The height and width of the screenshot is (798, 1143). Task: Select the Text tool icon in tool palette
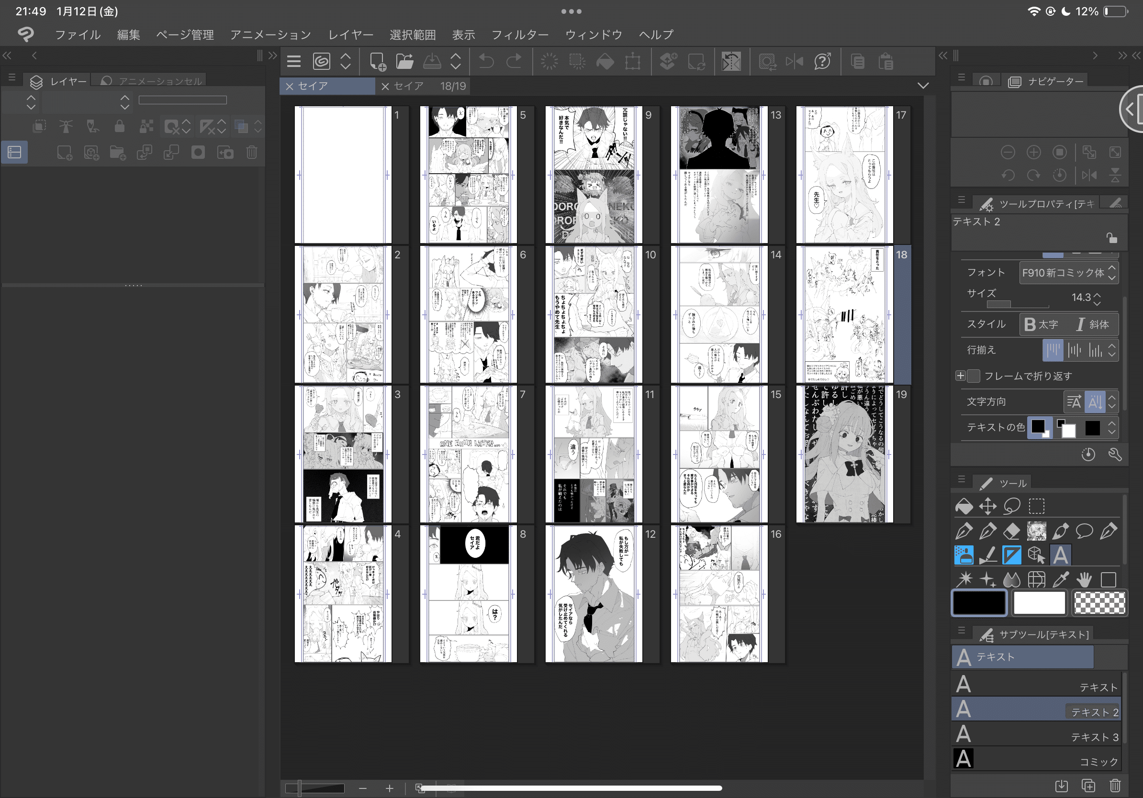1060,554
